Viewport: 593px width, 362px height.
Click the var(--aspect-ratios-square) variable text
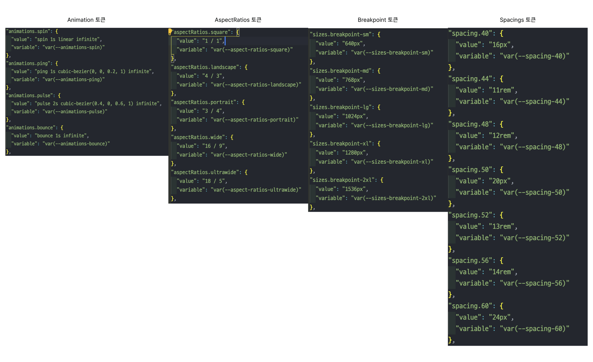(252, 50)
